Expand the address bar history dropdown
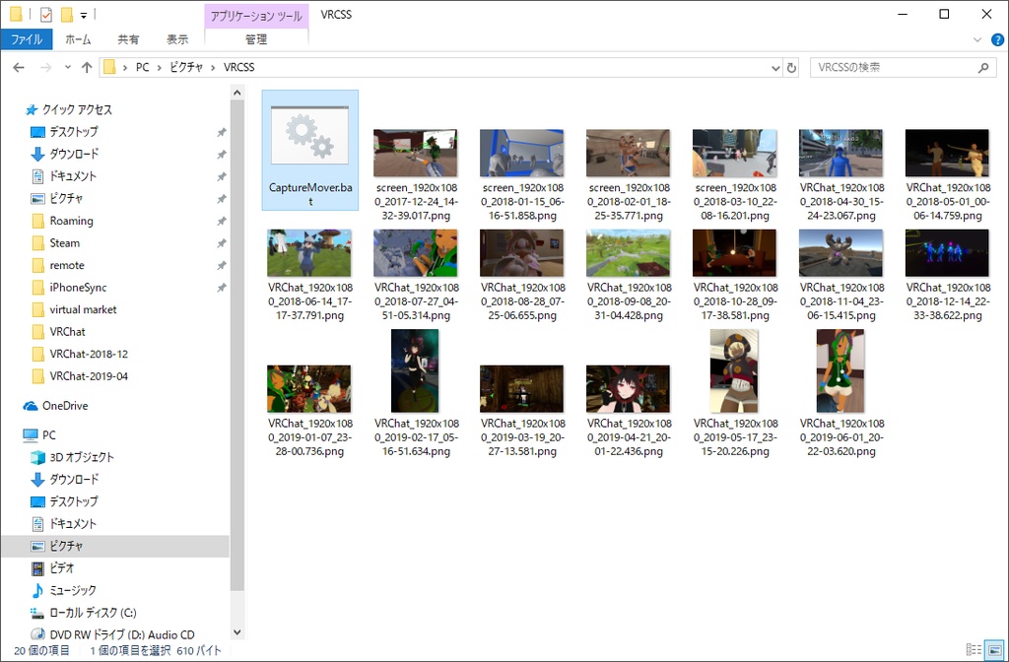 775,68
